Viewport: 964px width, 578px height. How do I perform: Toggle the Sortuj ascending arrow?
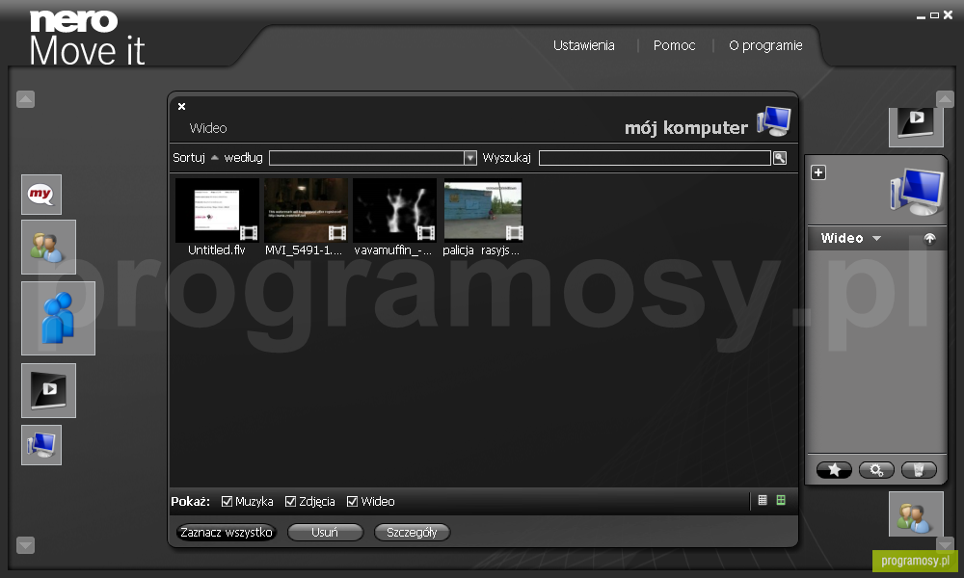[x=215, y=158]
